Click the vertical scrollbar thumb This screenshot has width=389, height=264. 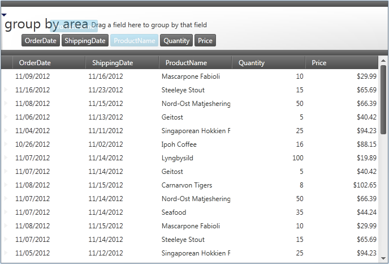pos(383,99)
